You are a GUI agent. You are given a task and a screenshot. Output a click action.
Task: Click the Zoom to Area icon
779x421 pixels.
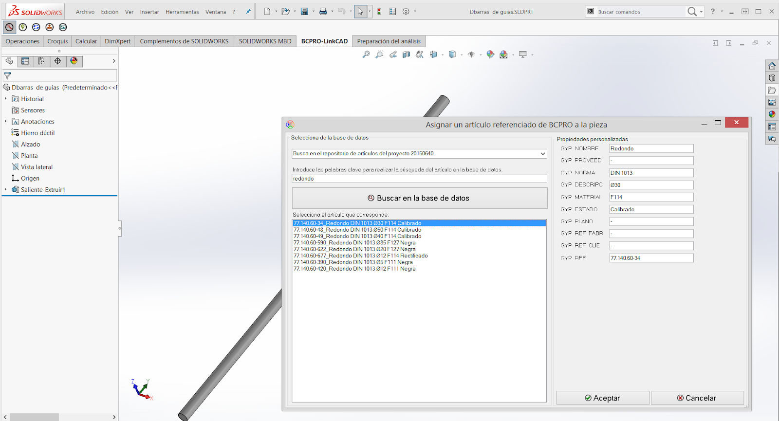tap(380, 55)
